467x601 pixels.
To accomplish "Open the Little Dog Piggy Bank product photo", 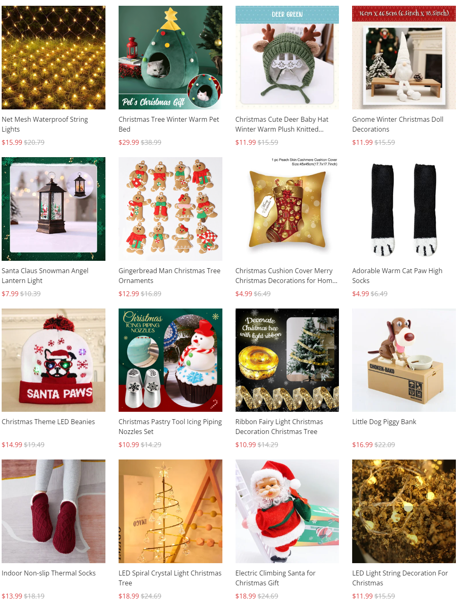I will coord(404,360).
